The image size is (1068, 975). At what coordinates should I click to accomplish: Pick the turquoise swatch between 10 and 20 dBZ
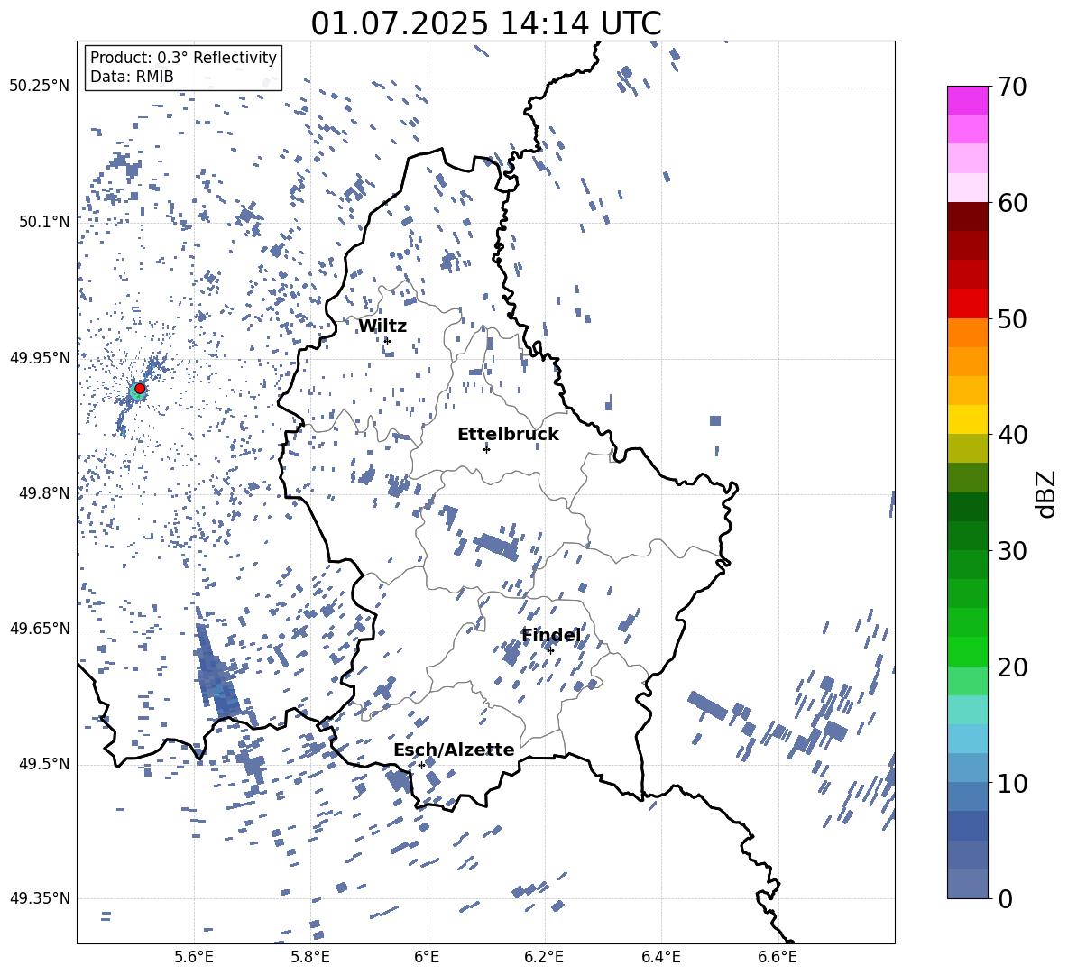coord(968,710)
